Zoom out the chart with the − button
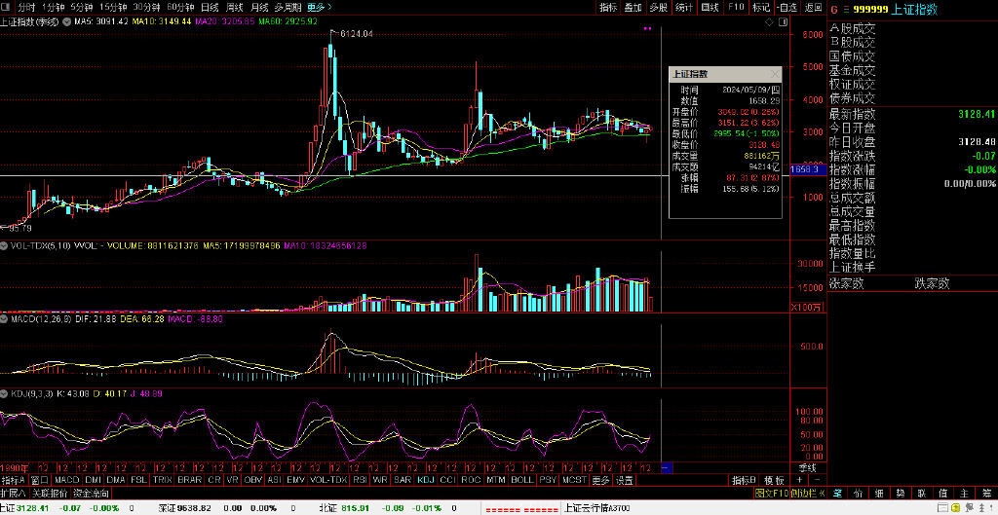 818,480
